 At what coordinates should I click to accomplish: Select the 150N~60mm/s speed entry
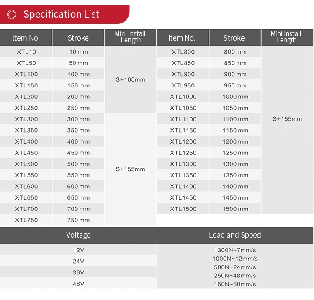pos(235,284)
